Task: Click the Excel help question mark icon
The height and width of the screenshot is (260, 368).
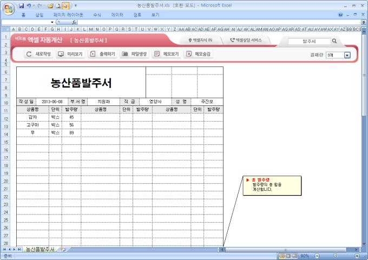Action: tap(340, 15)
